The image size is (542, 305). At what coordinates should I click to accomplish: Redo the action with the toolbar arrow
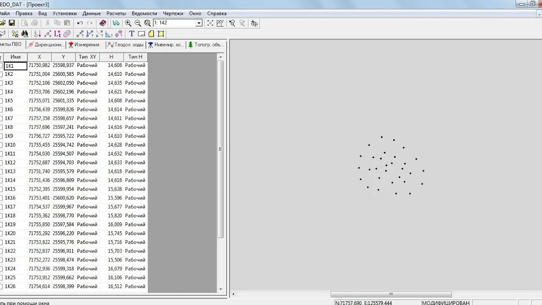[x=90, y=23]
